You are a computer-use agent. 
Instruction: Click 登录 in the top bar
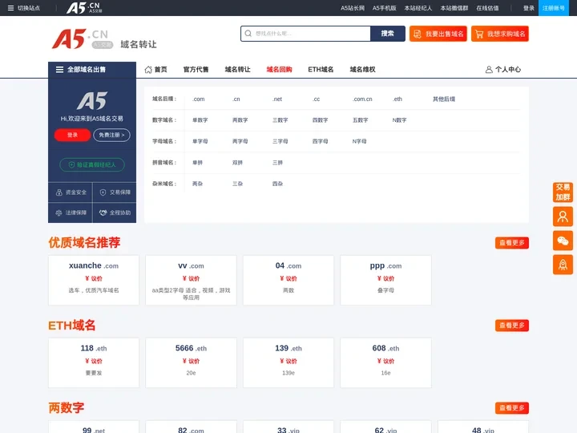pos(528,8)
